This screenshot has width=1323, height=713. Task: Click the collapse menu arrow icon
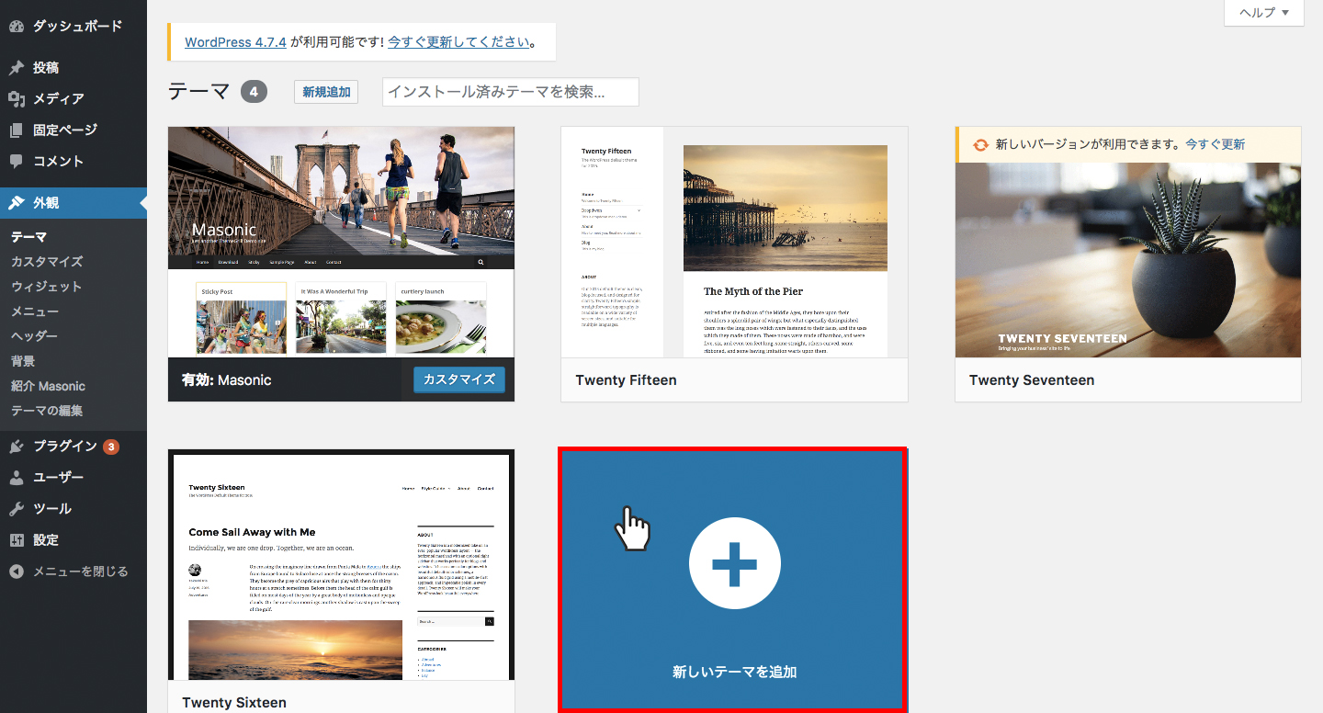coord(17,572)
